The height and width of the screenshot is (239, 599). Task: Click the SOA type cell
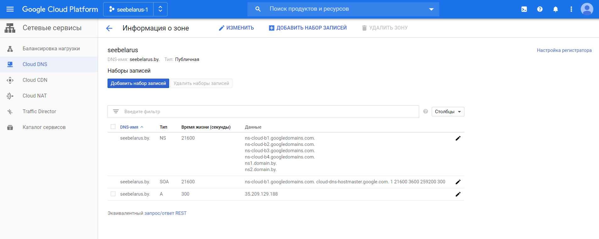pos(164,182)
